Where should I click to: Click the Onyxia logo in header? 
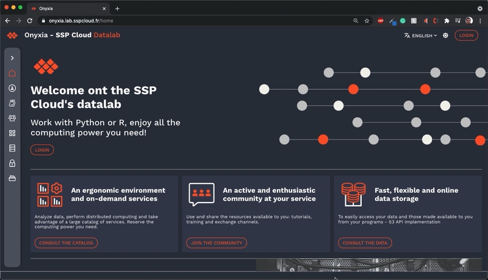(12, 35)
